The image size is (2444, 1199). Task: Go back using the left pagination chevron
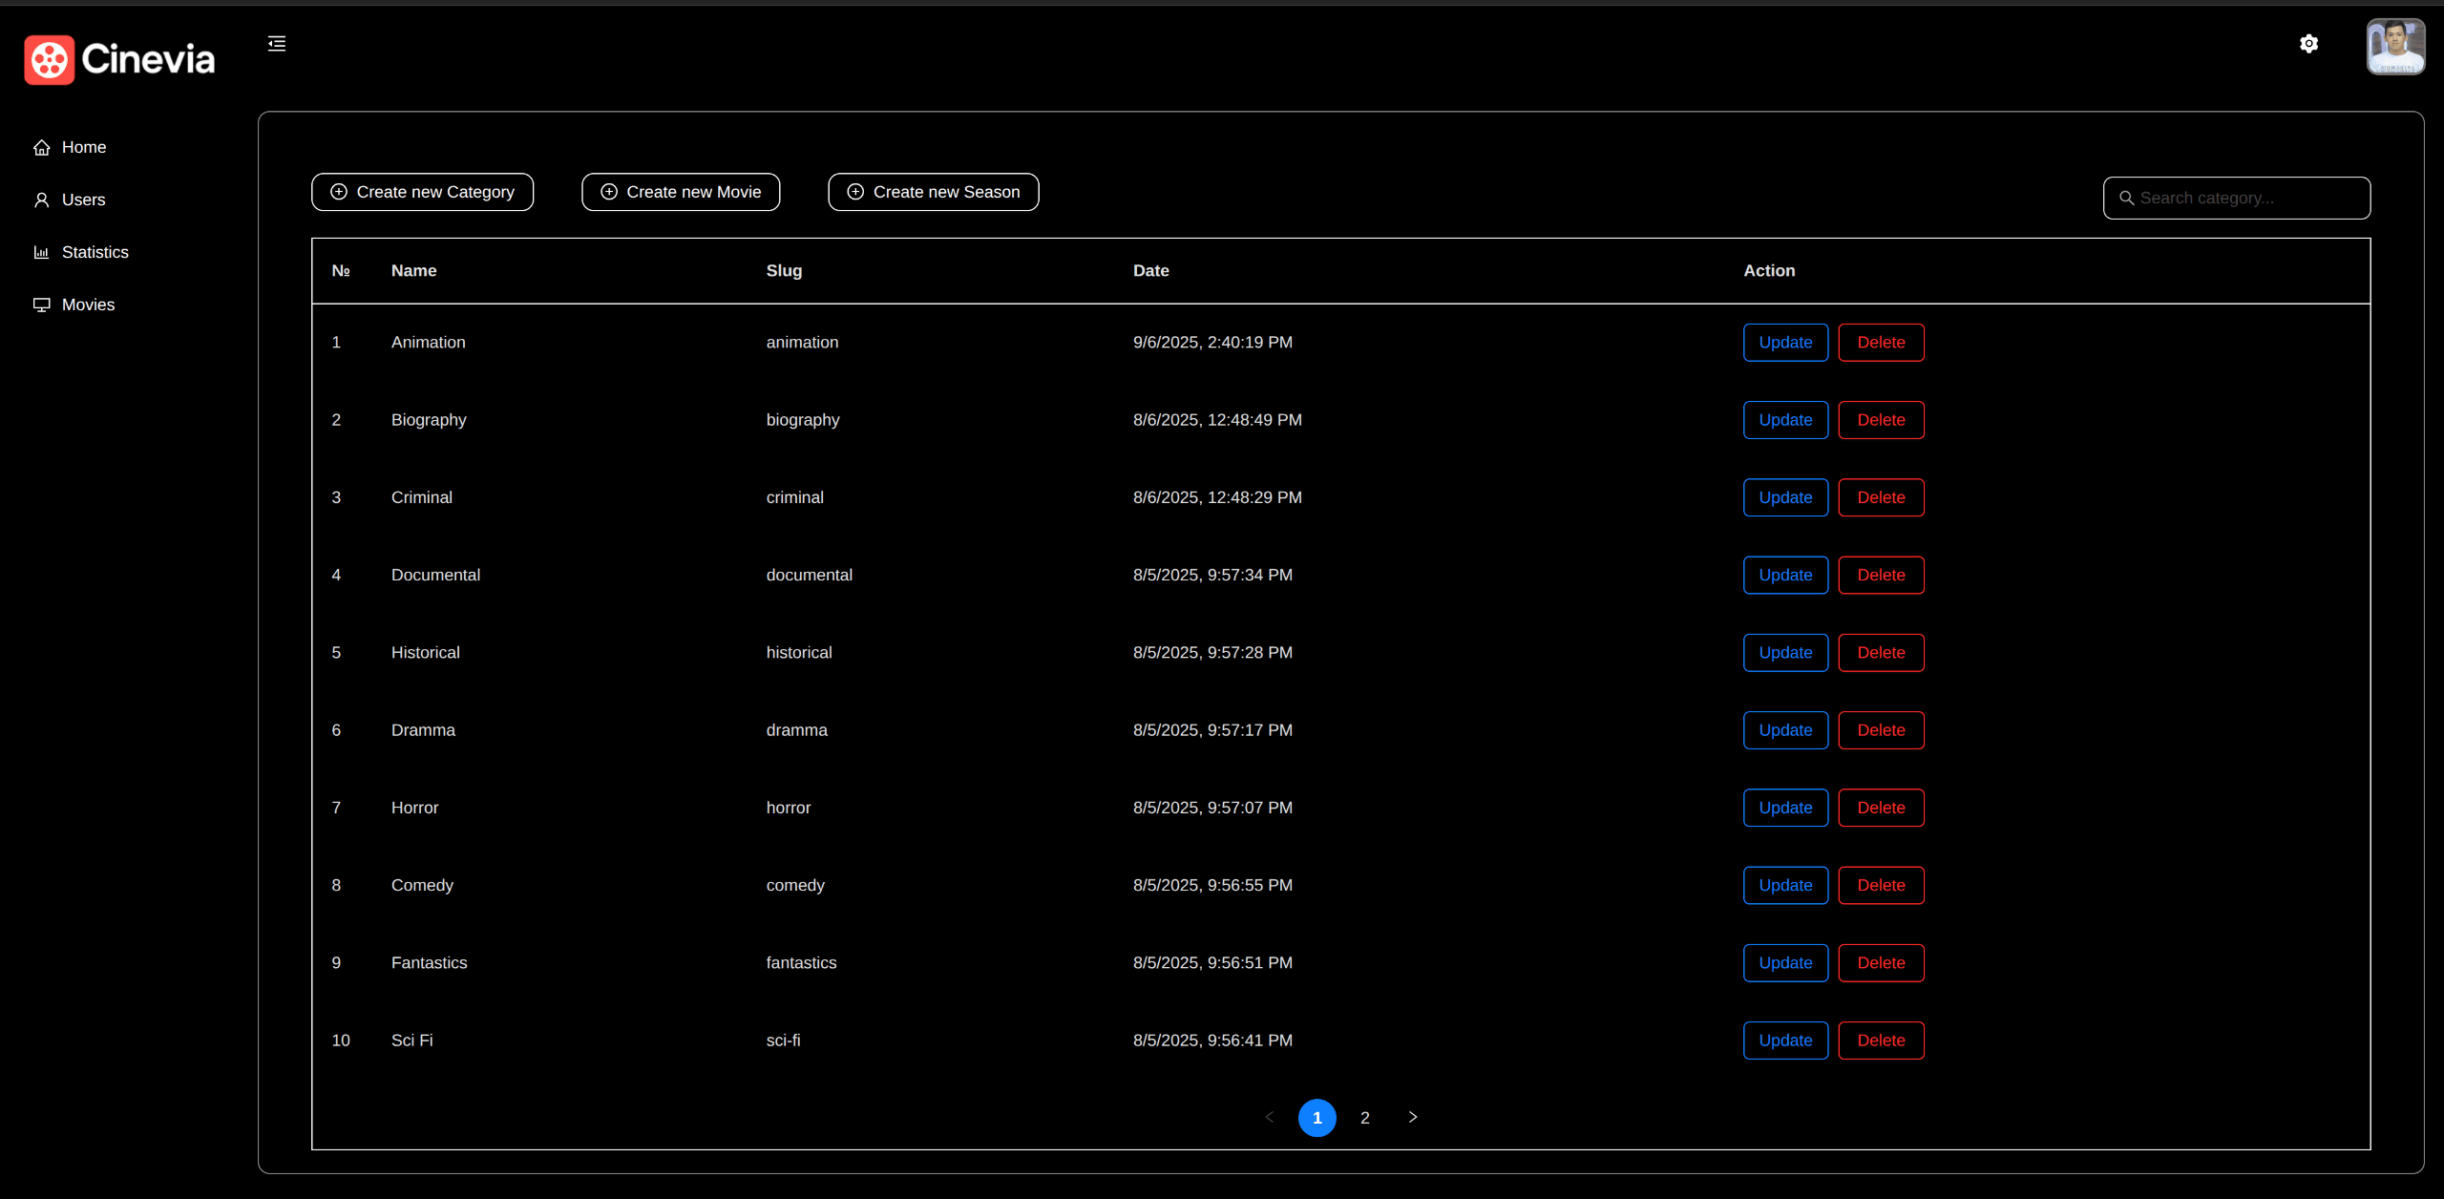(1270, 1117)
